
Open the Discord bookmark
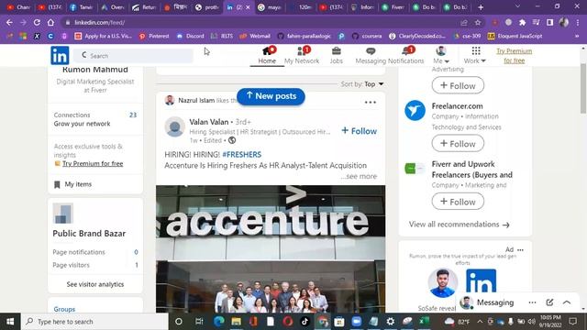(191, 36)
